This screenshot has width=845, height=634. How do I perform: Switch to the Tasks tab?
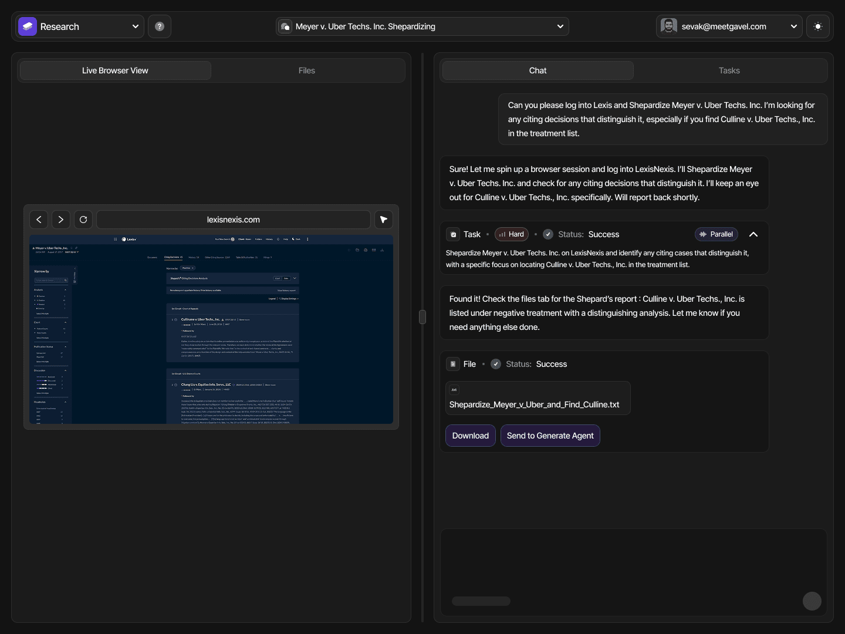tap(729, 70)
